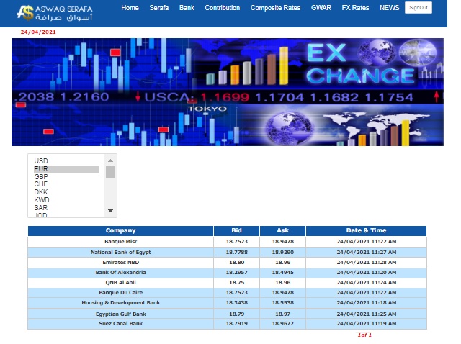Click Suez Canal Bank timestamp 11:19 AM
Viewport: 461px width, 344px height.
(x=367, y=323)
